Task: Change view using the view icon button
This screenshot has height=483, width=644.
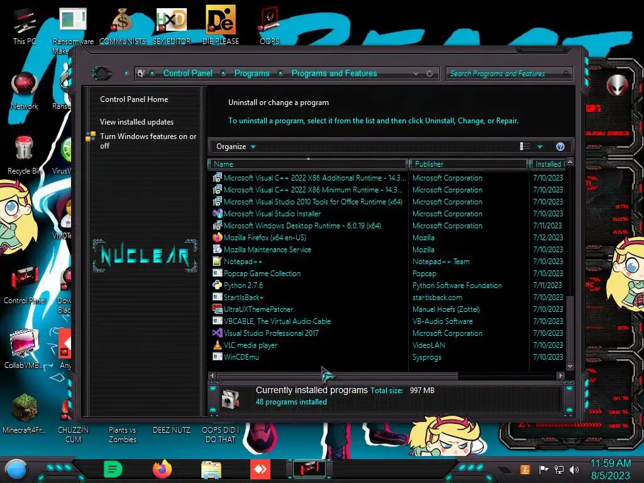Action: (x=525, y=147)
